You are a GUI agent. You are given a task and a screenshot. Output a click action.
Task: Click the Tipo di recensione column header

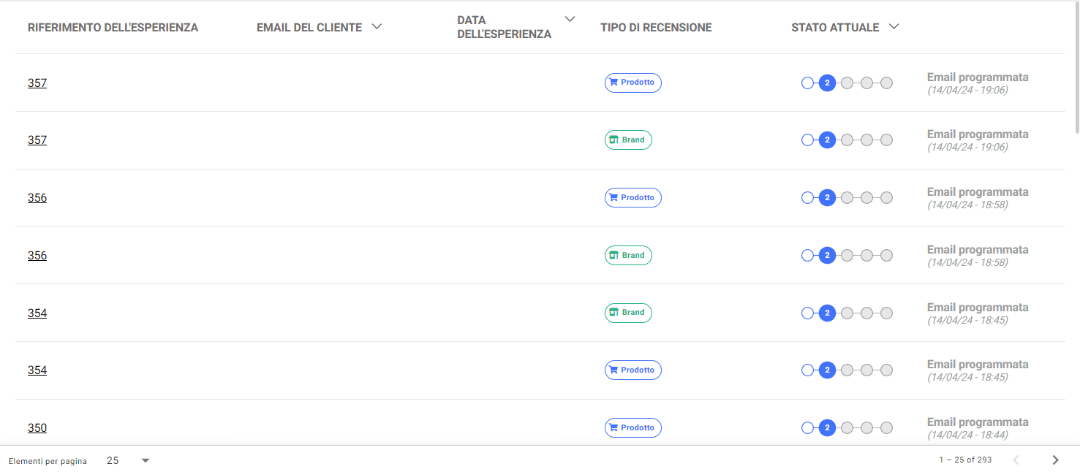[x=656, y=28]
